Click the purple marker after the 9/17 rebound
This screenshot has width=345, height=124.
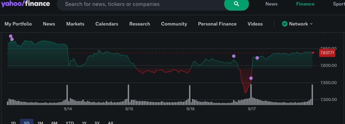[x=257, y=58]
